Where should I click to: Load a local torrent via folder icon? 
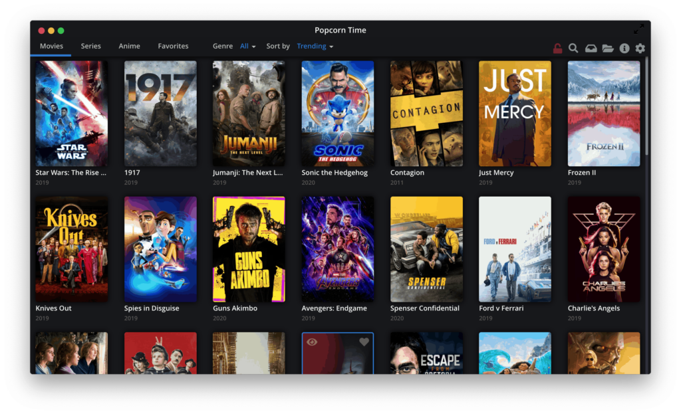point(607,48)
